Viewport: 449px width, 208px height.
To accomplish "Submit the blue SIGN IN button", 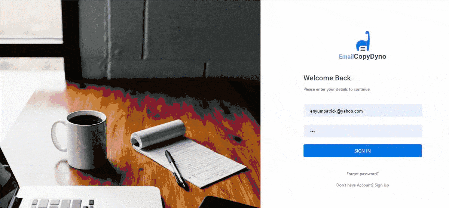I will pos(363,151).
